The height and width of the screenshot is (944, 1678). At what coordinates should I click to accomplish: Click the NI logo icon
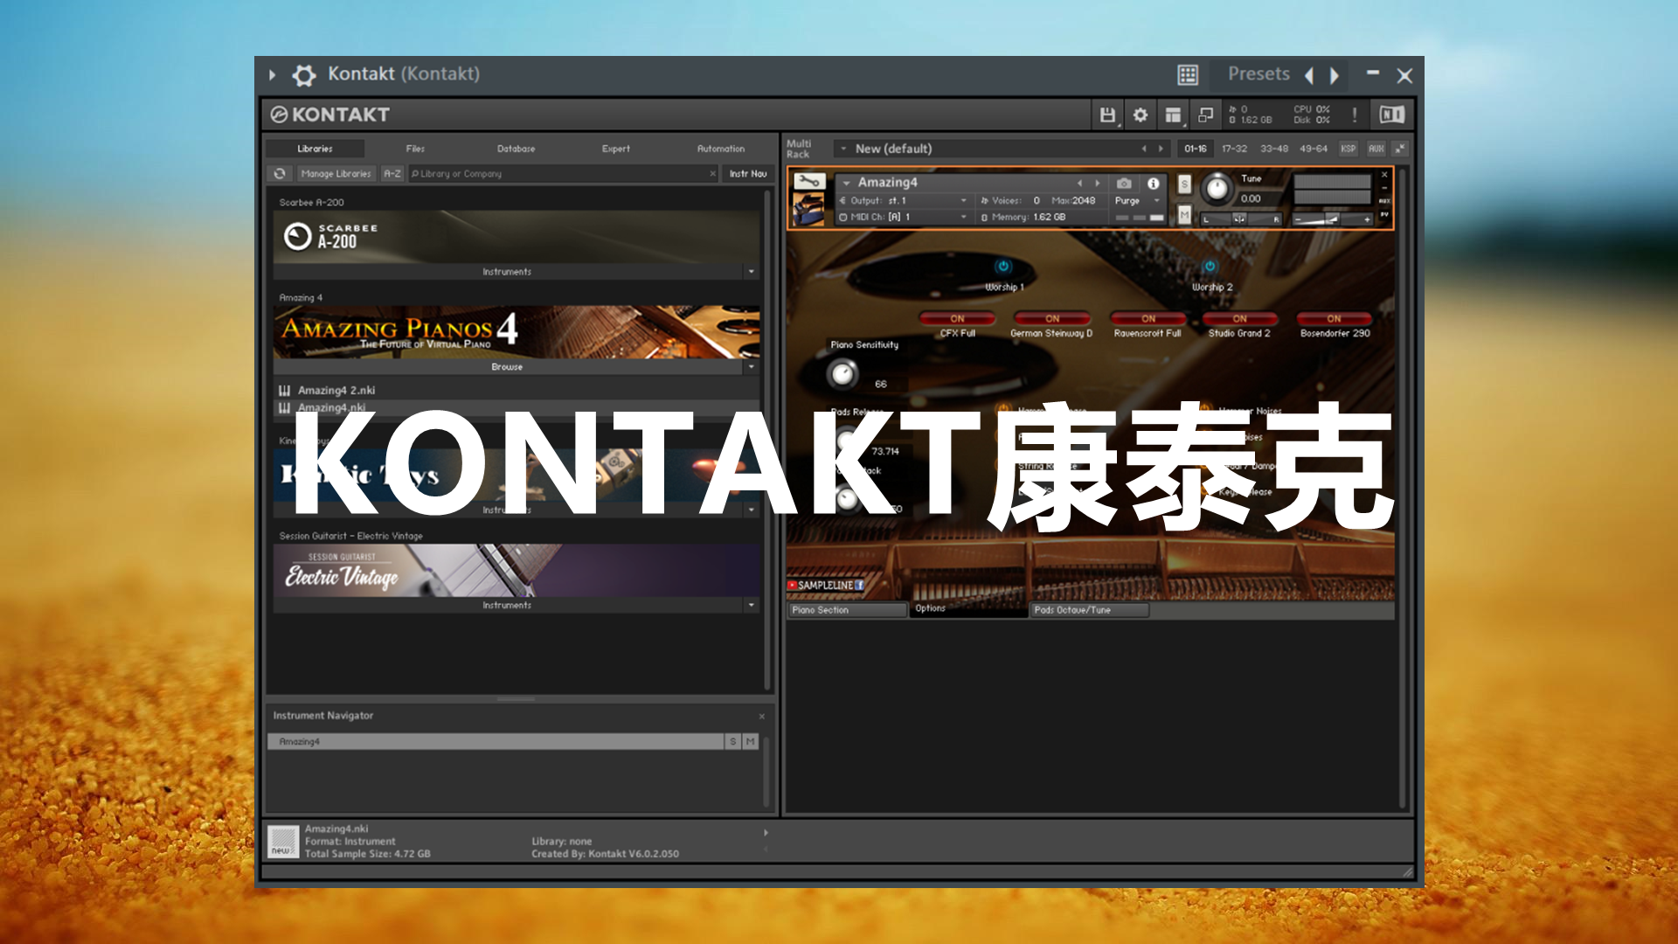tap(1391, 115)
